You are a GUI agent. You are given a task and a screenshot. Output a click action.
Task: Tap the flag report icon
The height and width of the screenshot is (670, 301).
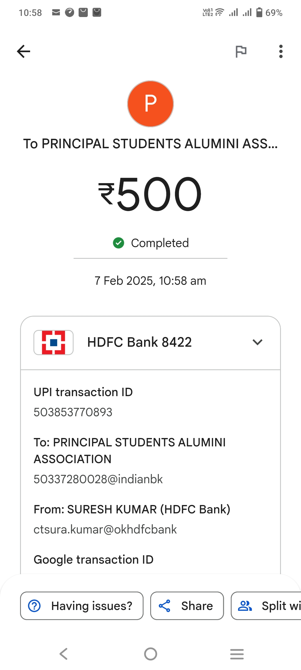[241, 51]
